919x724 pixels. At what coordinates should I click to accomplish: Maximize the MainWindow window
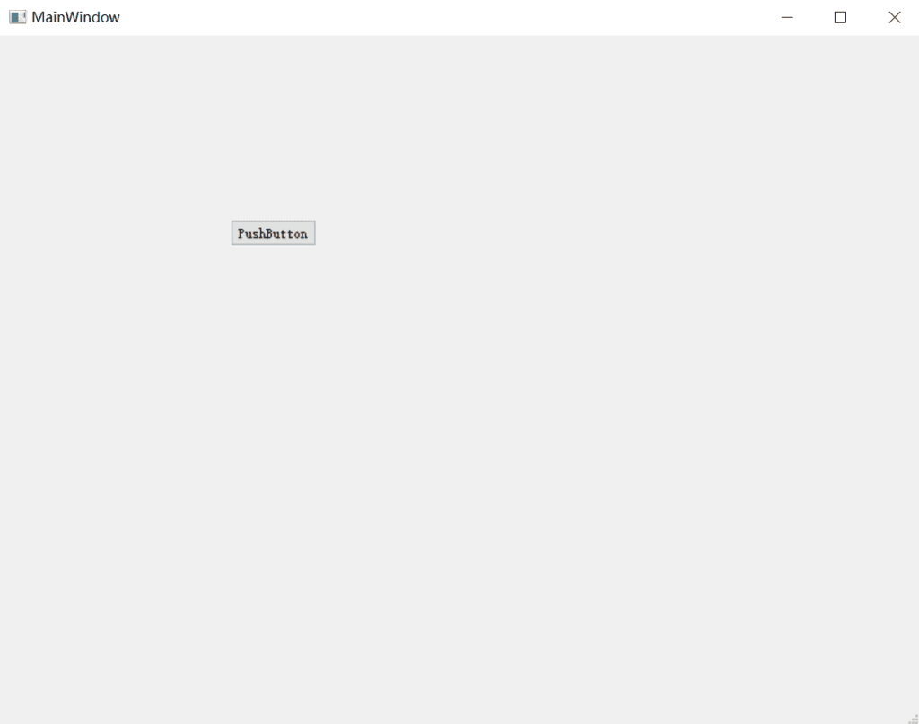tap(840, 17)
